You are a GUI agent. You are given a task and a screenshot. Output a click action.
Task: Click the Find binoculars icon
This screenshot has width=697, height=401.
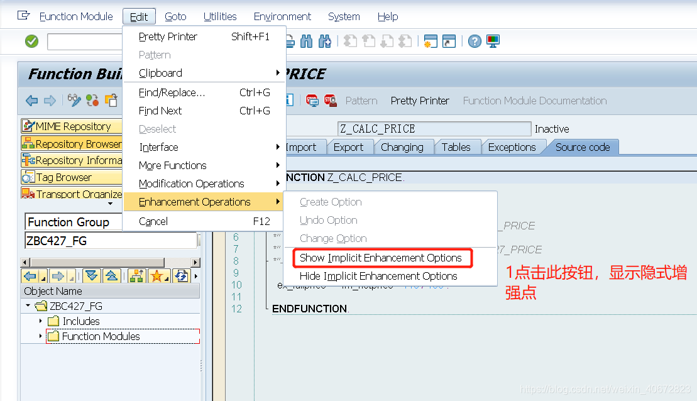tap(306, 41)
